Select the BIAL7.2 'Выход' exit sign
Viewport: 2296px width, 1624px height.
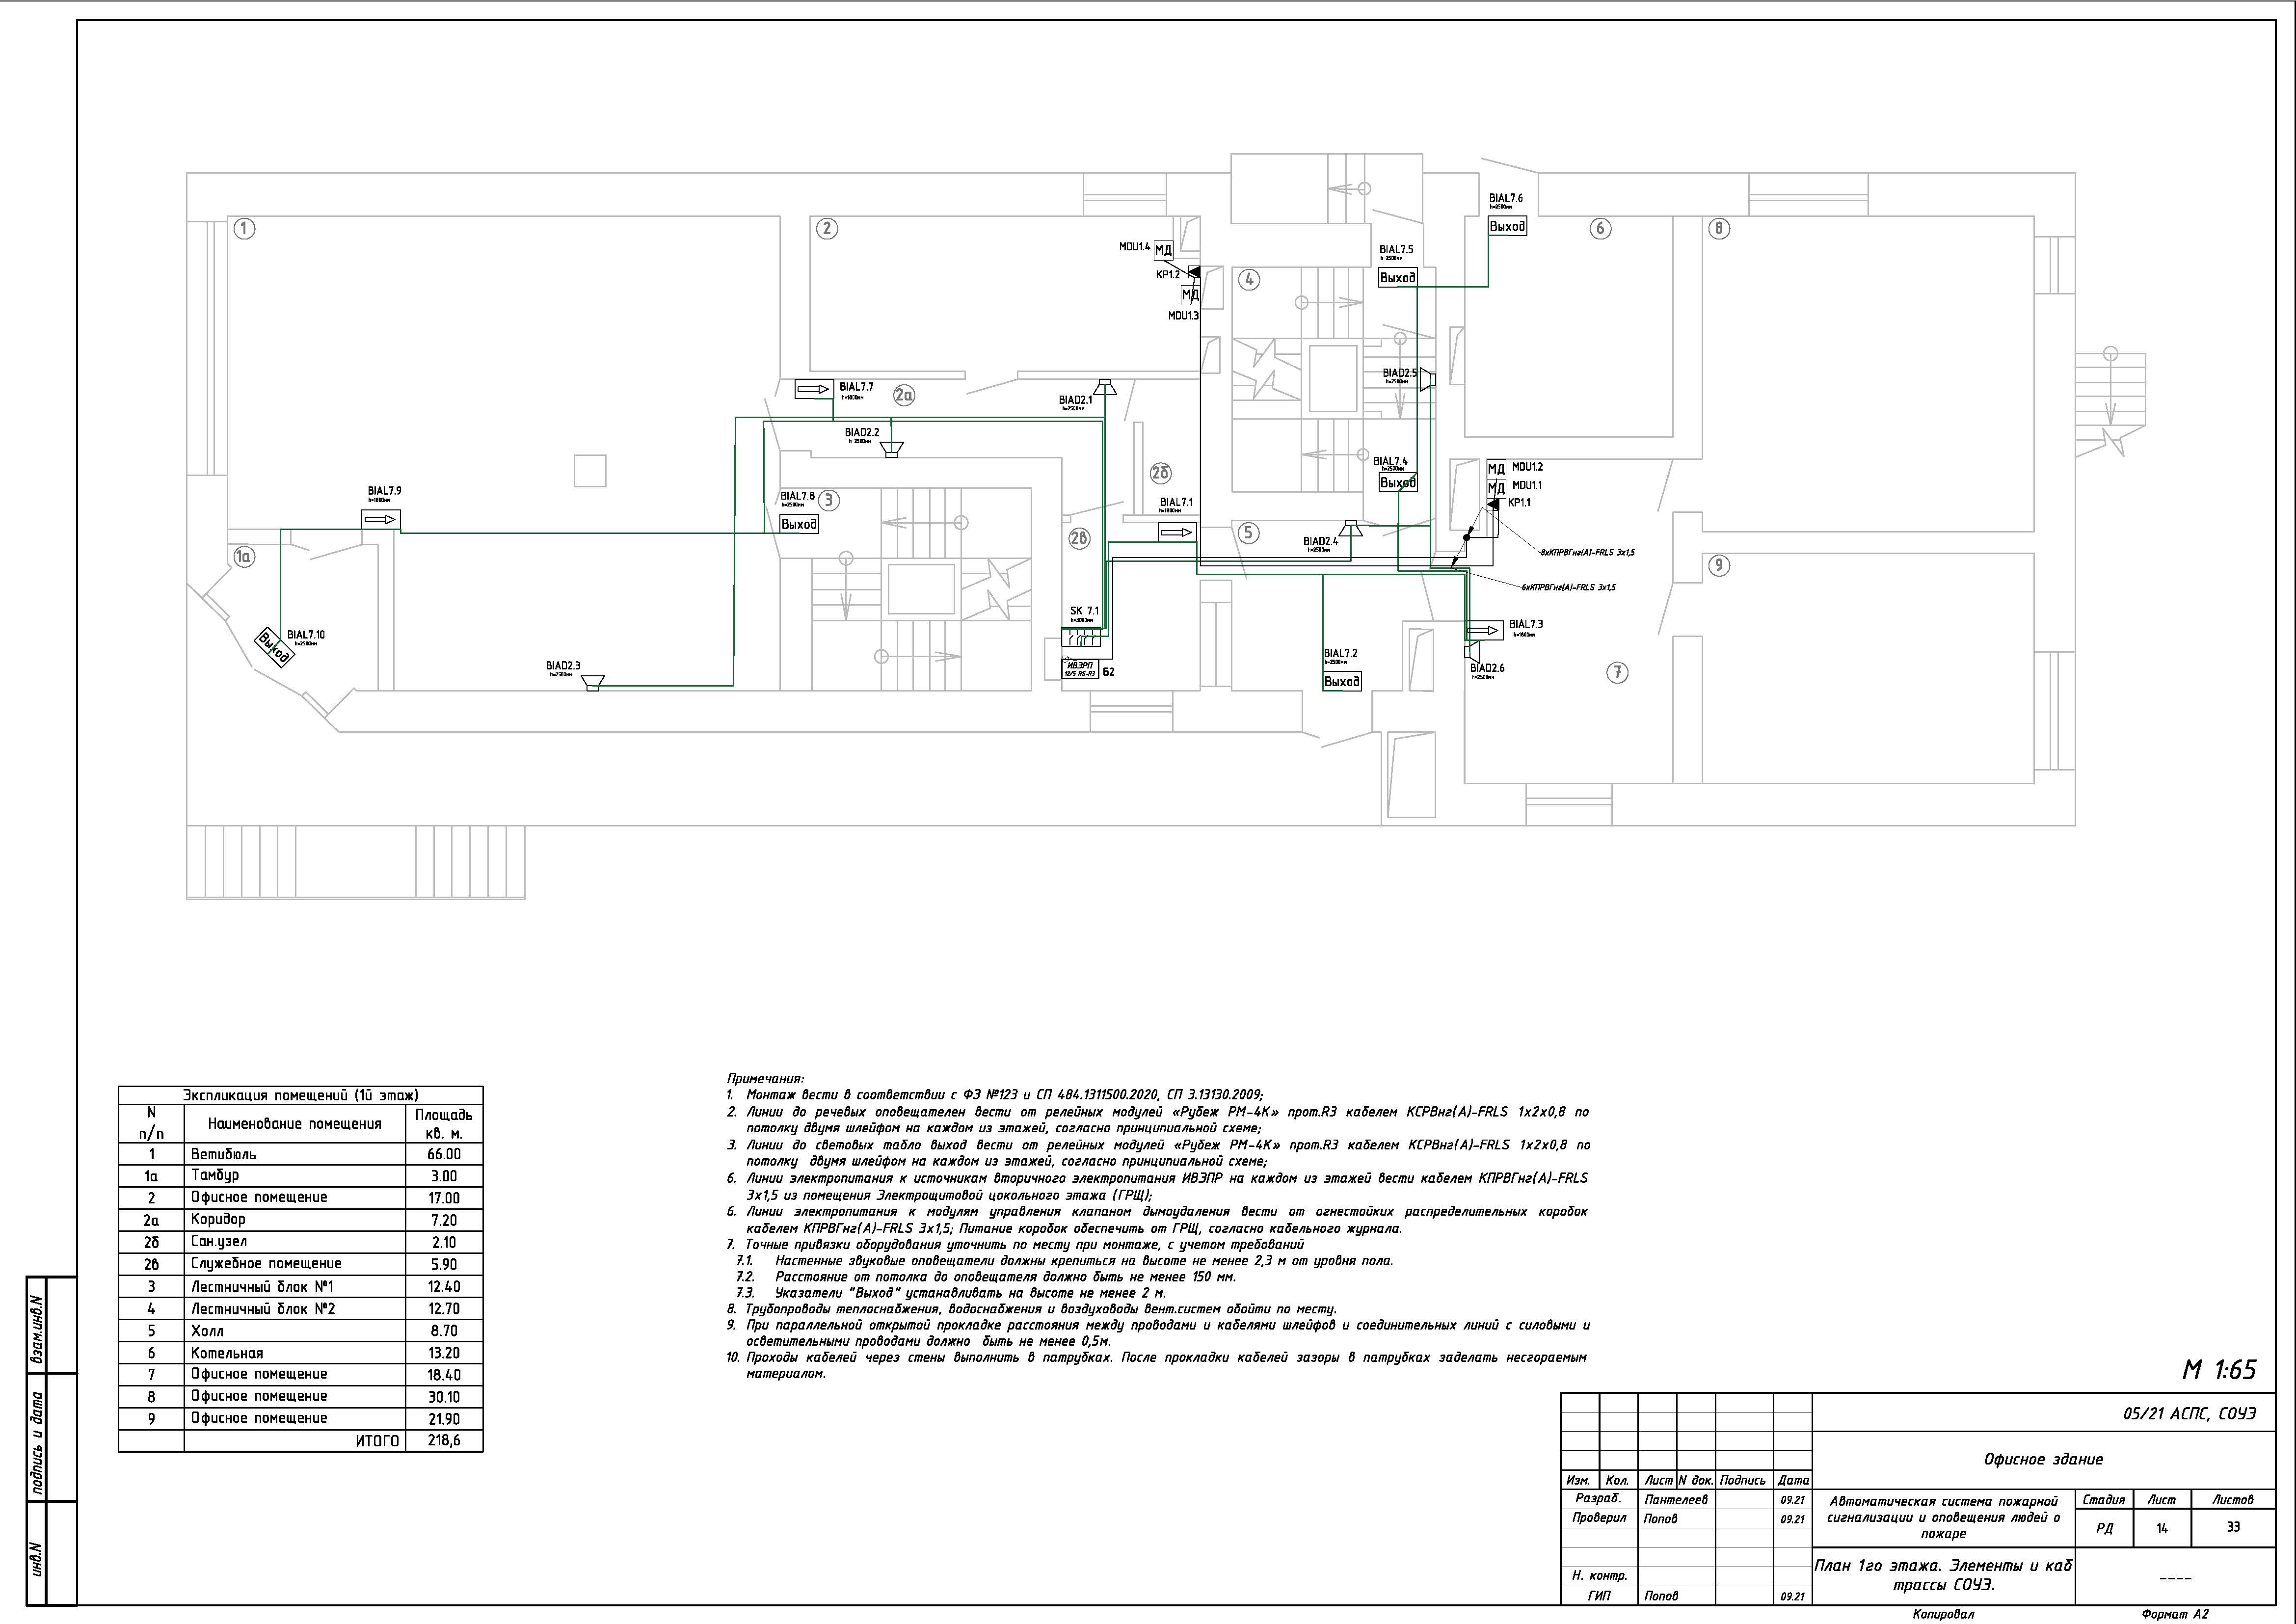point(1342,681)
